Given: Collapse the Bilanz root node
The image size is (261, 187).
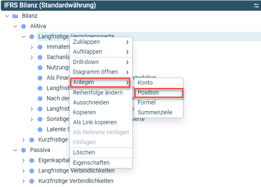Looking at the screenshot, I should coord(7,16).
